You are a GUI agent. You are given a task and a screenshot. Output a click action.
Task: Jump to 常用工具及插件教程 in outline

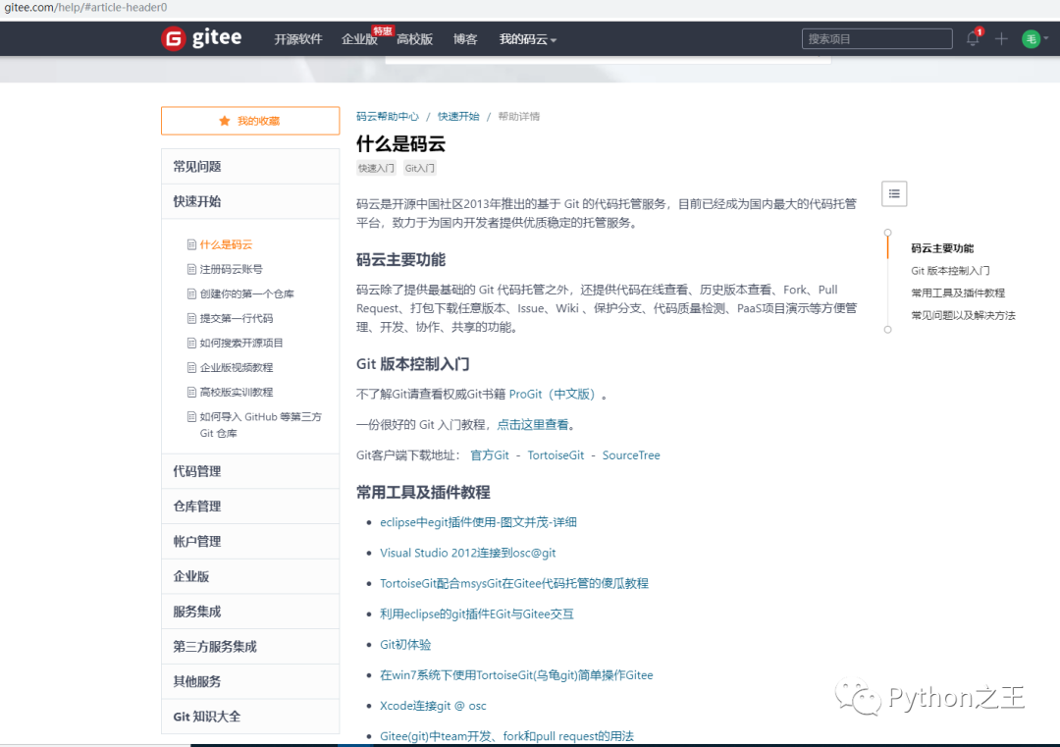(x=958, y=293)
